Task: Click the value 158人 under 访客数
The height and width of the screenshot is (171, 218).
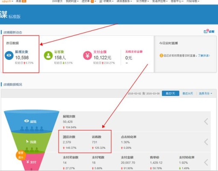Action: pyautogui.click(x=60, y=58)
